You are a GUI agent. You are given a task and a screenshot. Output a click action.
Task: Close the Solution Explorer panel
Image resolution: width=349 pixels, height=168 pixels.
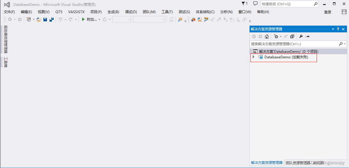pos(343,29)
